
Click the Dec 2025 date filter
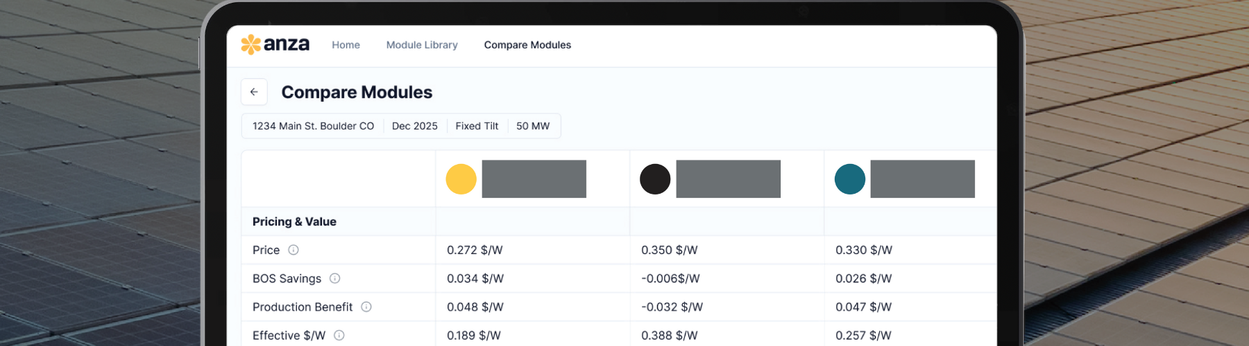coord(415,126)
